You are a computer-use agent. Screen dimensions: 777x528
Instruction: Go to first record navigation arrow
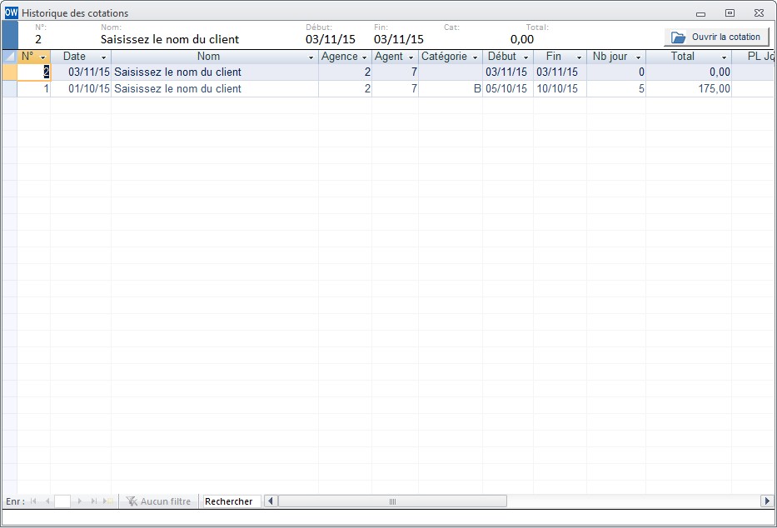(33, 501)
